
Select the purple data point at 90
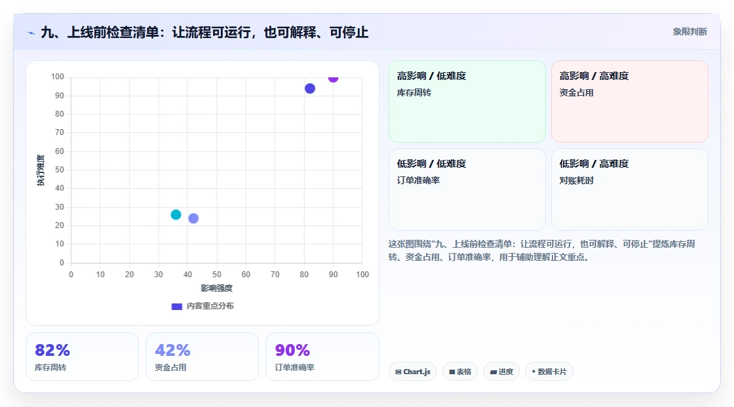(333, 78)
